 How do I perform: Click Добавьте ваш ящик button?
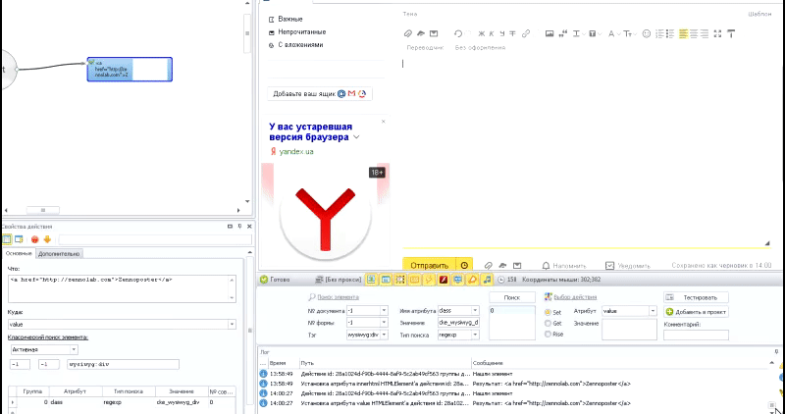click(x=320, y=93)
